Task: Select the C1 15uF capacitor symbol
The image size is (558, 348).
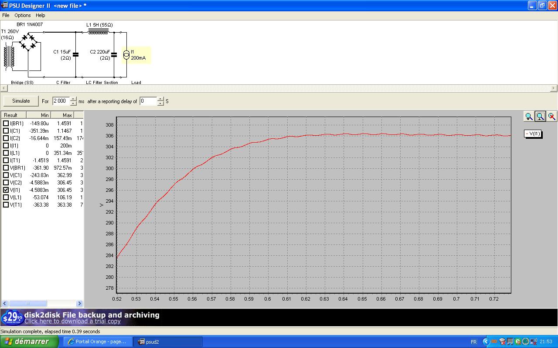Action: click(76, 55)
